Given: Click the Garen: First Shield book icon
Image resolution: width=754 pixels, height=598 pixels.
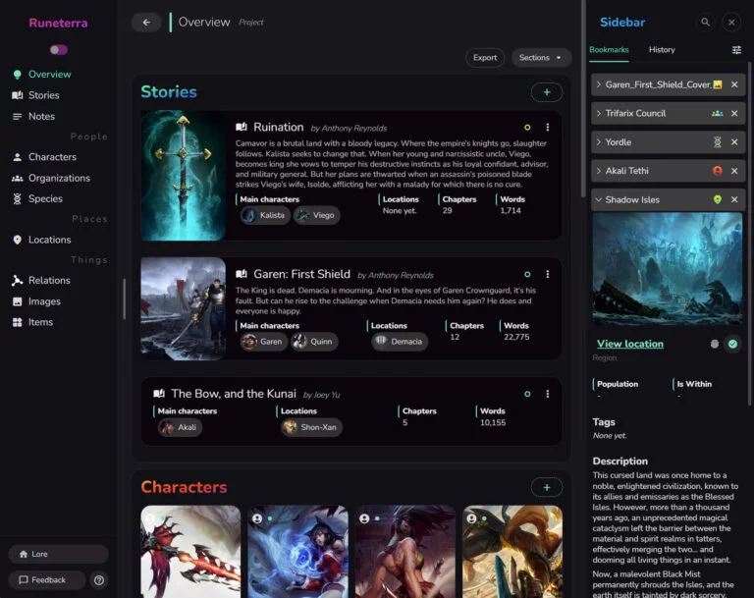Looking at the screenshot, I should coord(242,274).
